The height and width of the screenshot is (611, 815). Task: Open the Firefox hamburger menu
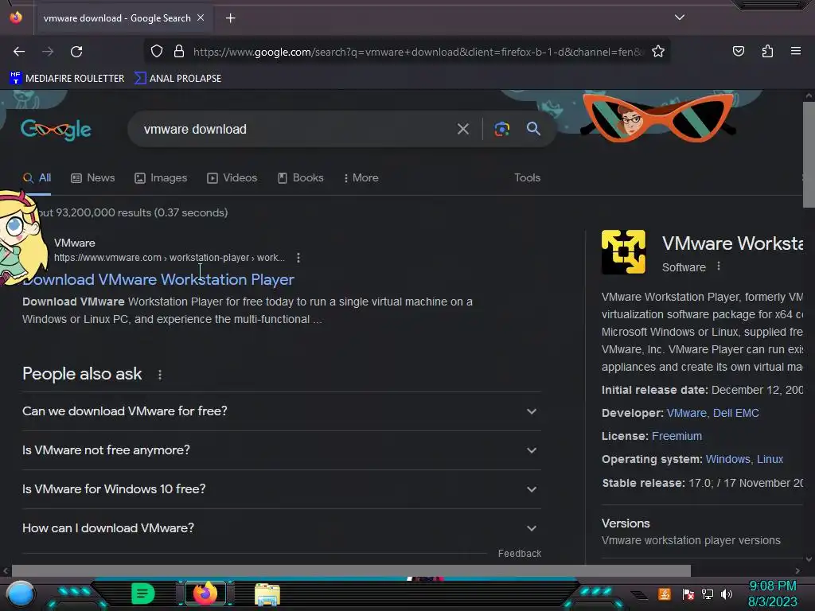coord(796,51)
